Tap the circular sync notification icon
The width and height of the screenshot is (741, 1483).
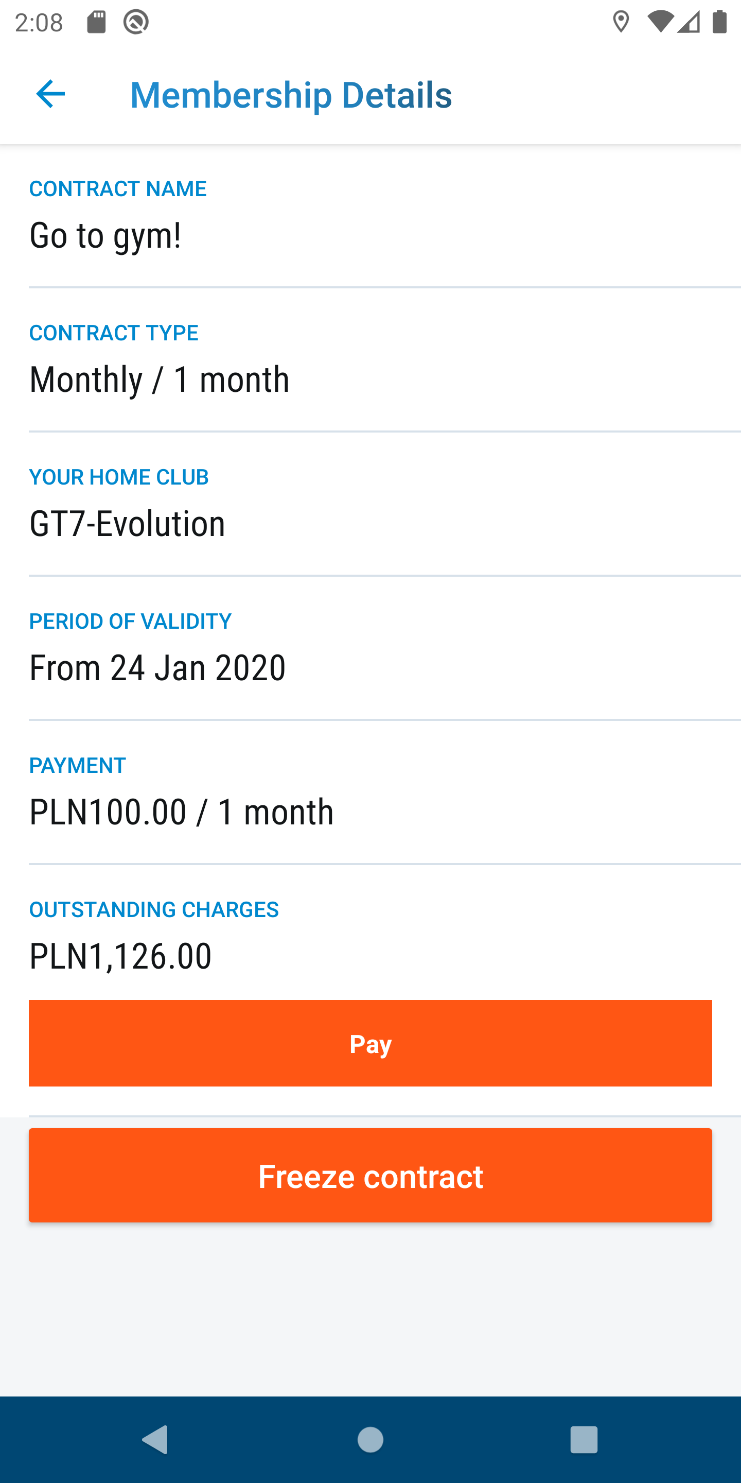136,23
